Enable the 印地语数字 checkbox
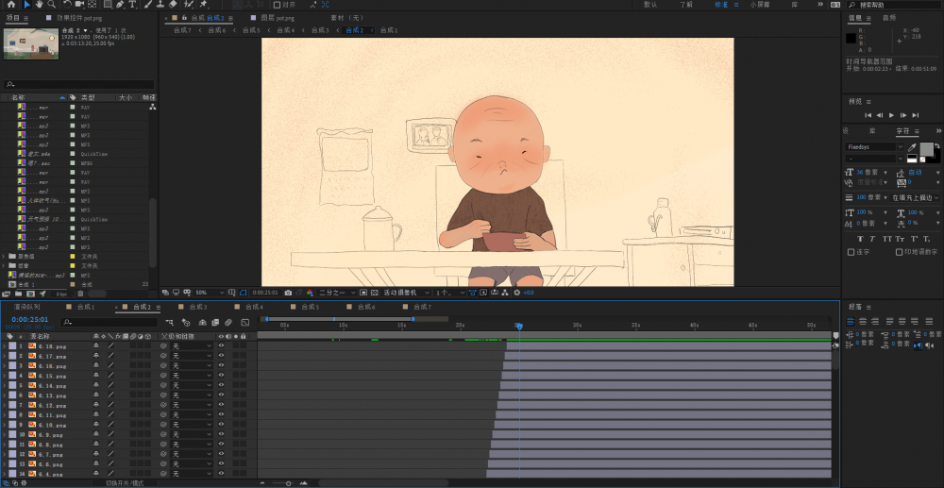 point(899,252)
